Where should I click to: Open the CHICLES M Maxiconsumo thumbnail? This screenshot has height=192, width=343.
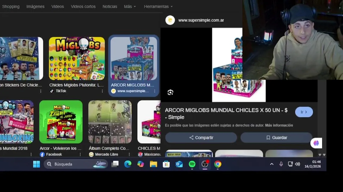149,122
